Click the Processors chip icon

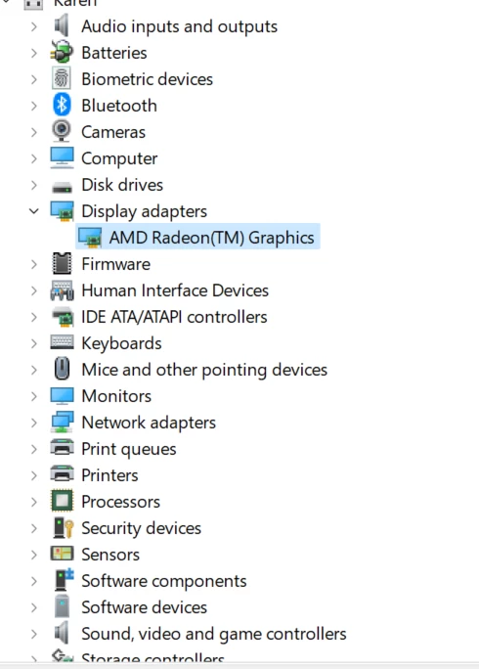62,501
